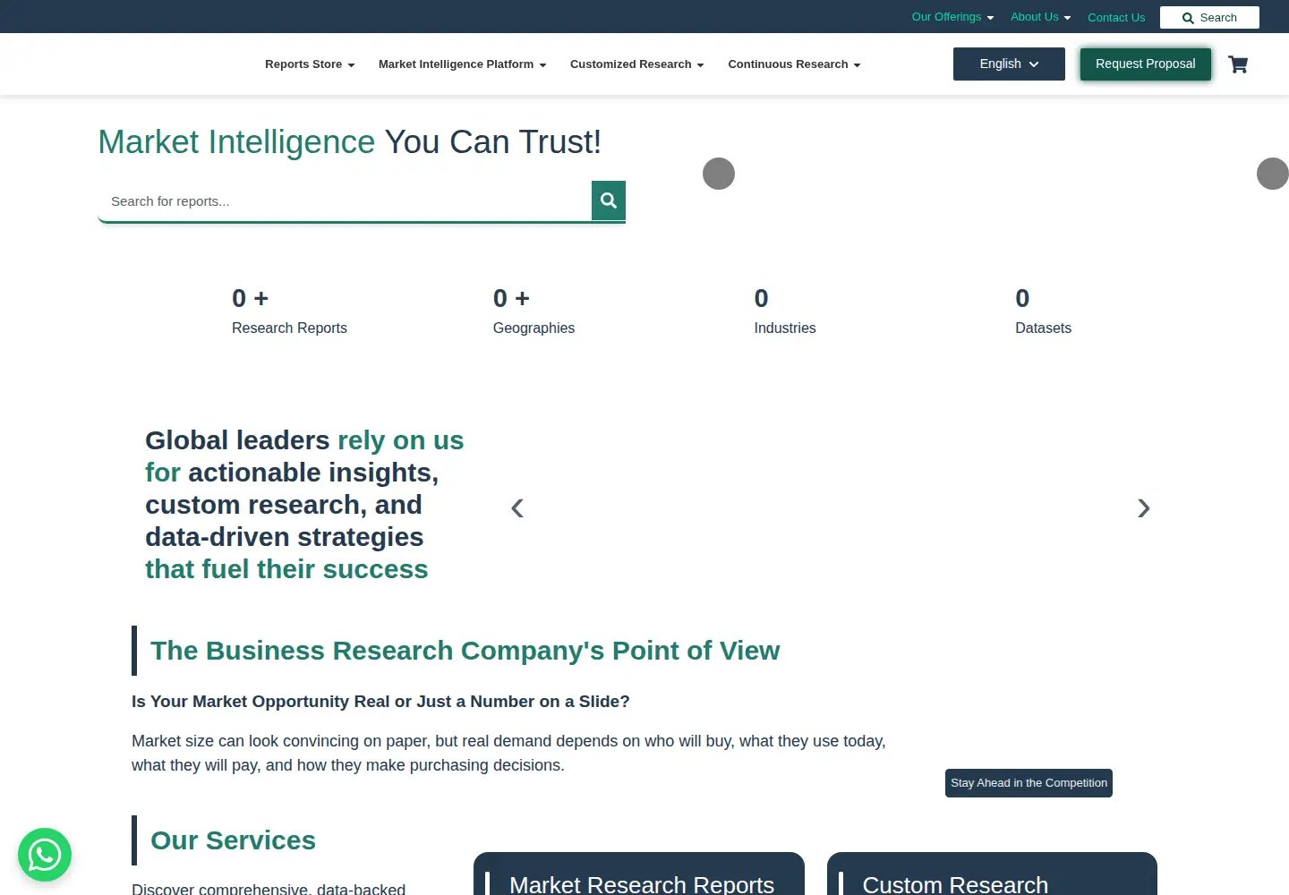Click the Point of View section heading
Viewport: 1289px width, 895px height.
pos(465,651)
